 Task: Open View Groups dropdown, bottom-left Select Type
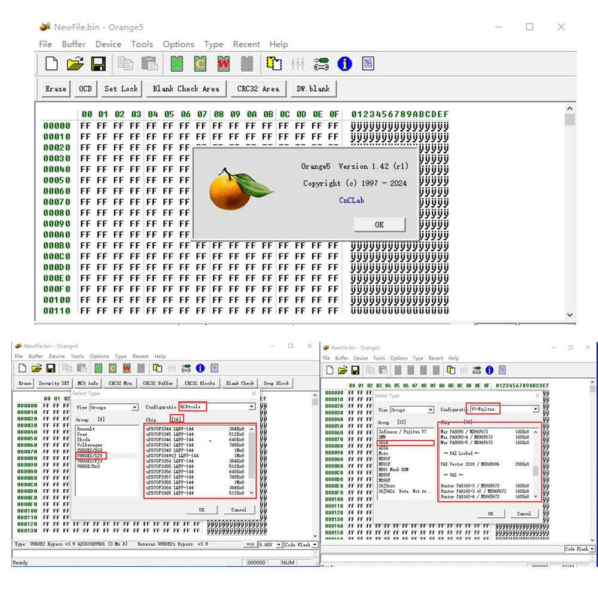pyautogui.click(x=135, y=407)
